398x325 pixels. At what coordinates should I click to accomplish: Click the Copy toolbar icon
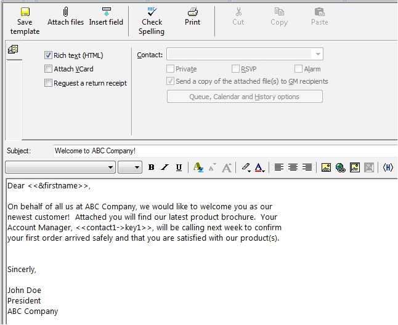279,12
